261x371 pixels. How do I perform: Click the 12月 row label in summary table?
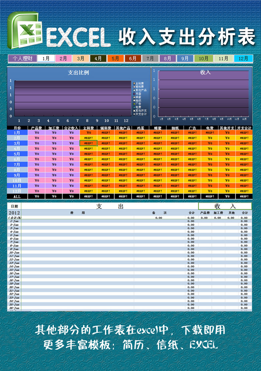(17, 191)
